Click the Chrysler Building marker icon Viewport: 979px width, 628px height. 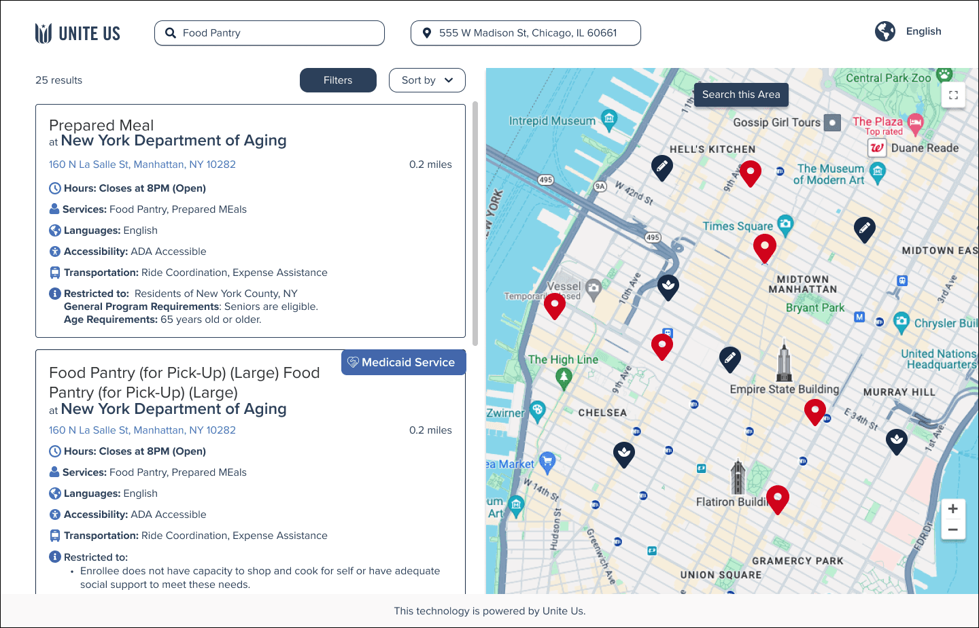(x=901, y=322)
